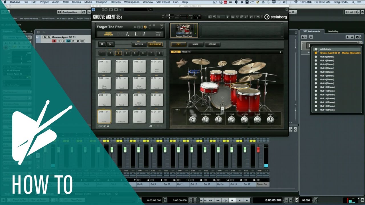This screenshot has height=205, width=365.
Task: Open the Mixer page in Groove Agent
Action: (195, 44)
